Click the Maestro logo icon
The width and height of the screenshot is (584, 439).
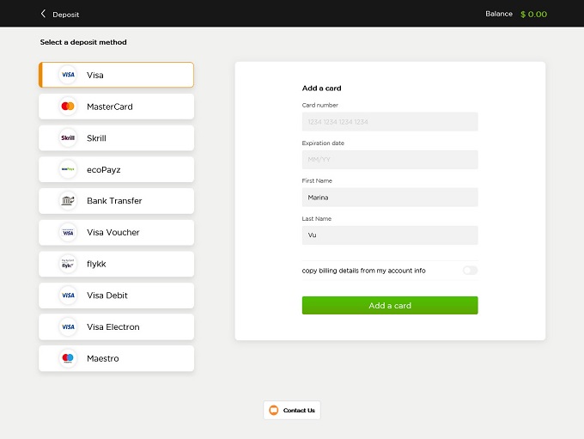pyautogui.click(x=68, y=358)
